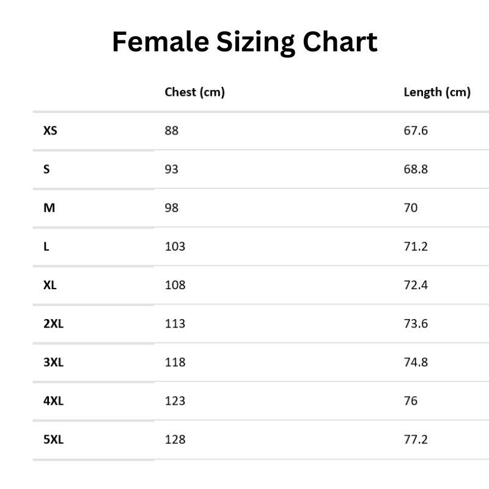Click the 3XL size row label
Viewport: 489px width, 489px height.
tap(53, 362)
